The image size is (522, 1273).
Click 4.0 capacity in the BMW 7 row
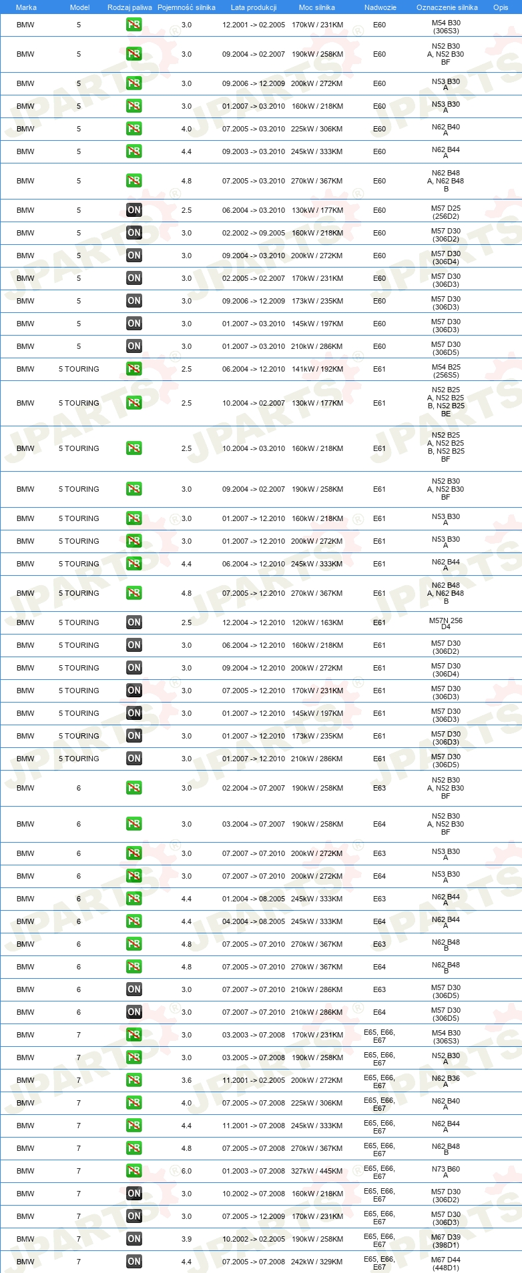[x=186, y=1103]
